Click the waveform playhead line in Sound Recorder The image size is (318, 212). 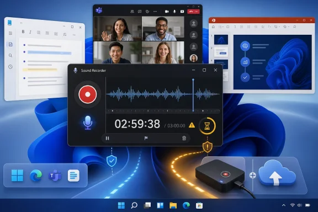193,95
